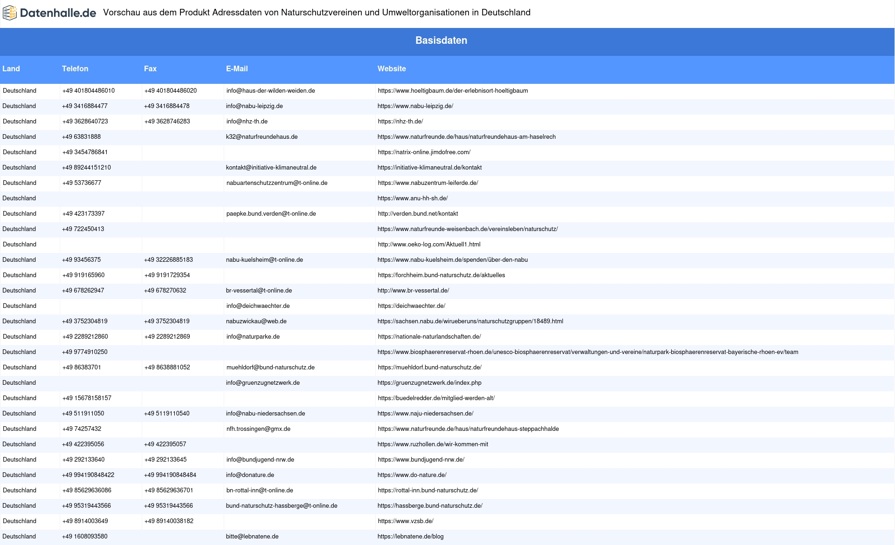The width and height of the screenshot is (895, 545).
Task: Click the Website column header
Action: [x=392, y=68]
